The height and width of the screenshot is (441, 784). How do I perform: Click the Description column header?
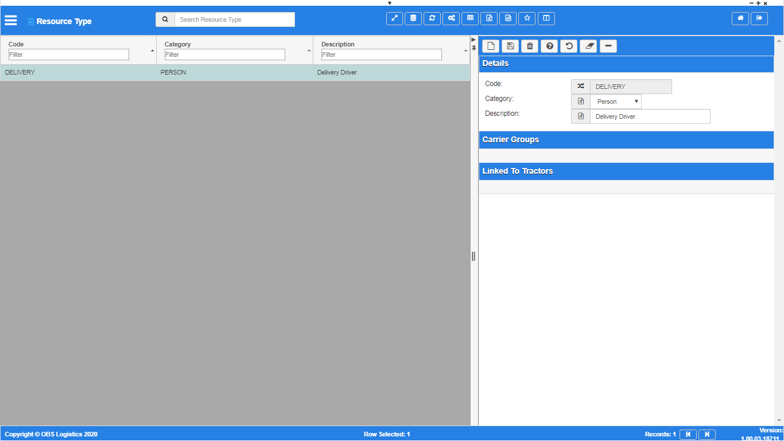pyautogui.click(x=338, y=44)
